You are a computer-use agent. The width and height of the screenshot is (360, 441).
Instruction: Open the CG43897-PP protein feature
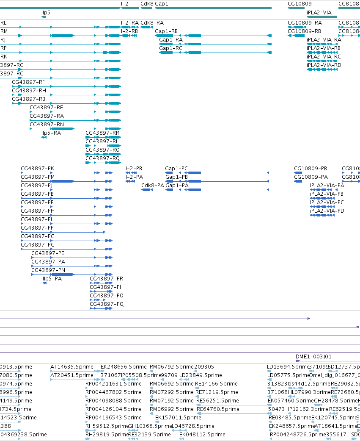pos(63,232)
